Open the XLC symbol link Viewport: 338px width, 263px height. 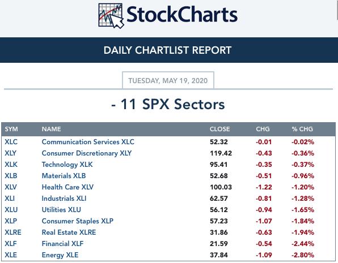click(x=11, y=142)
